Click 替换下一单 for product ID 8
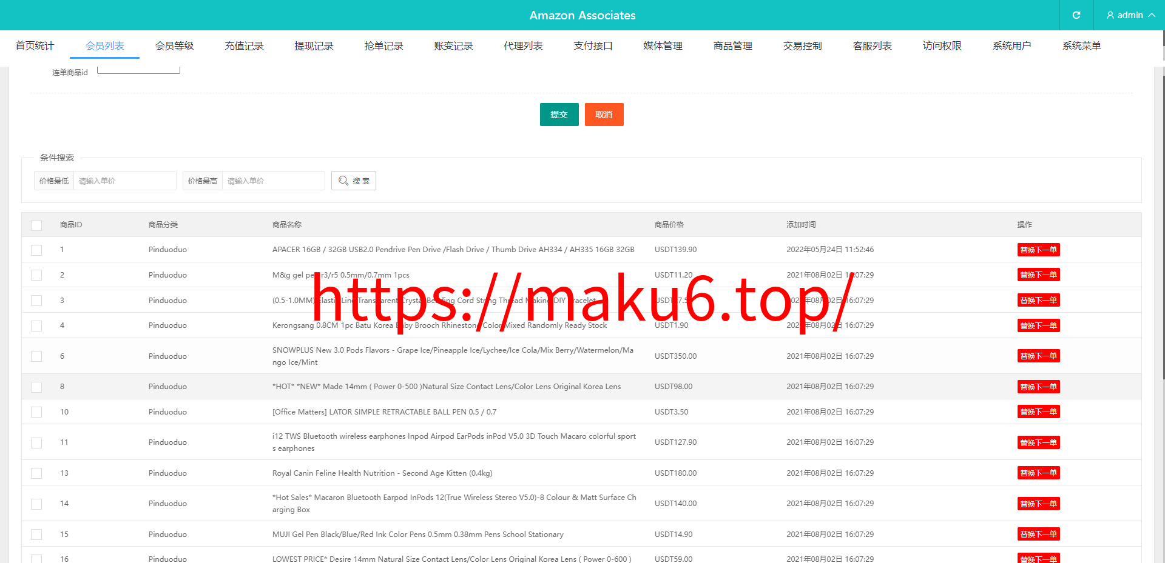1165x563 pixels. pyautogui.click(x=1038, y=387)
